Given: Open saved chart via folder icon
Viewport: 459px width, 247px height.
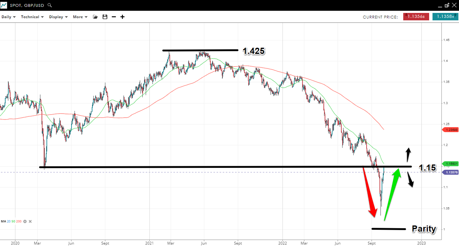Looking at the screenshot, I should point(95,17).
